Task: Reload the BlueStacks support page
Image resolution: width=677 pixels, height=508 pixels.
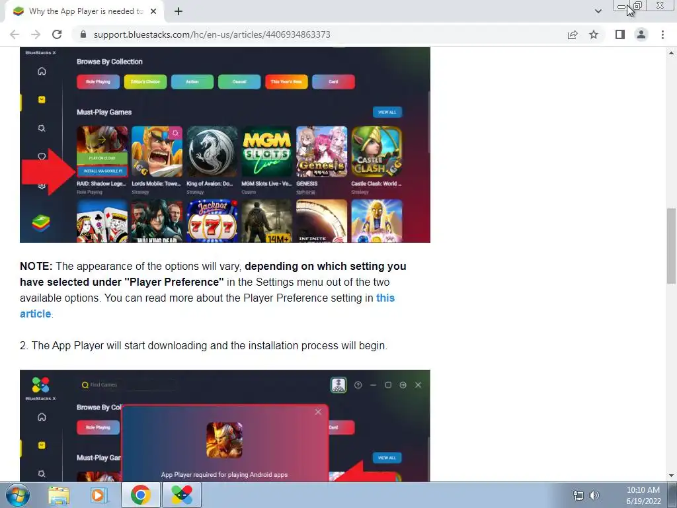Action: [57, 34]
